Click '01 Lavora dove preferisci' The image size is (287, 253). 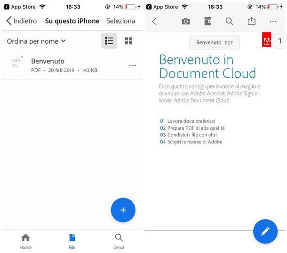pos(187,121)
